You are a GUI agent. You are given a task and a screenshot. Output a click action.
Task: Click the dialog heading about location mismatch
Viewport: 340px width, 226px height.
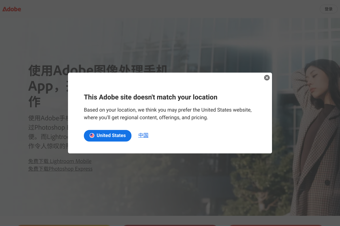pos(151,97)
